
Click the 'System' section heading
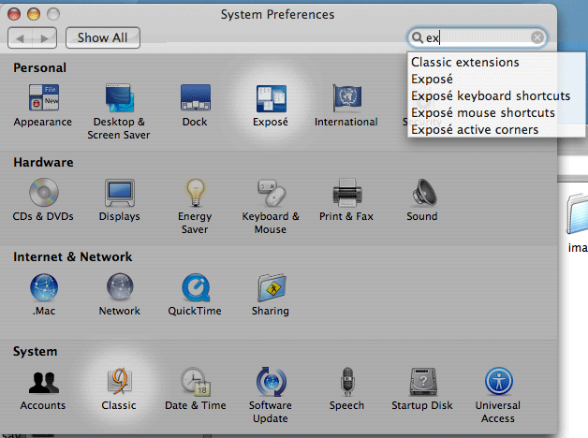36,352
